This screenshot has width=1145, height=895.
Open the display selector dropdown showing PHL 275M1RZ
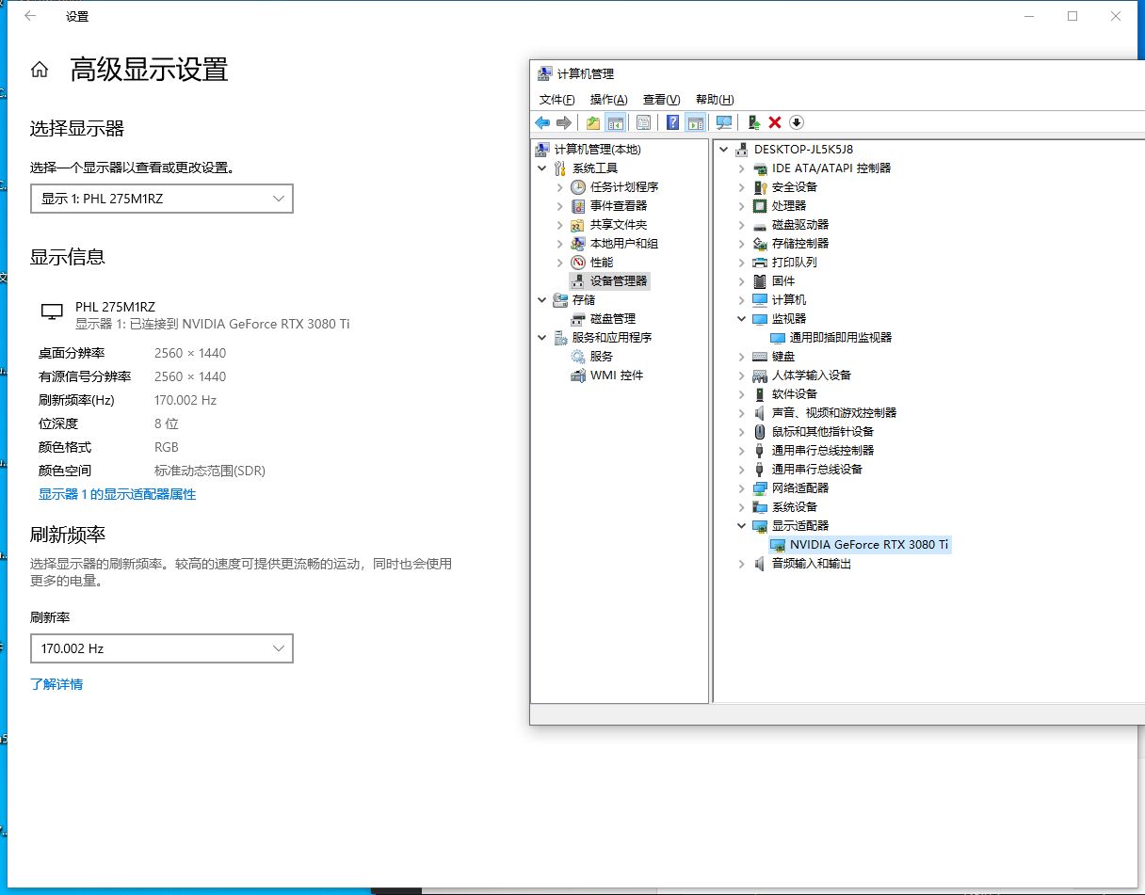pyautogui.click(x=161, y=198)
